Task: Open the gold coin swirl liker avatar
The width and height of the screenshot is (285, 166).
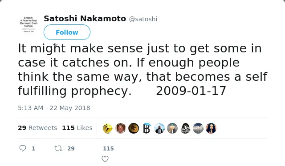Action: click(134, 128)
